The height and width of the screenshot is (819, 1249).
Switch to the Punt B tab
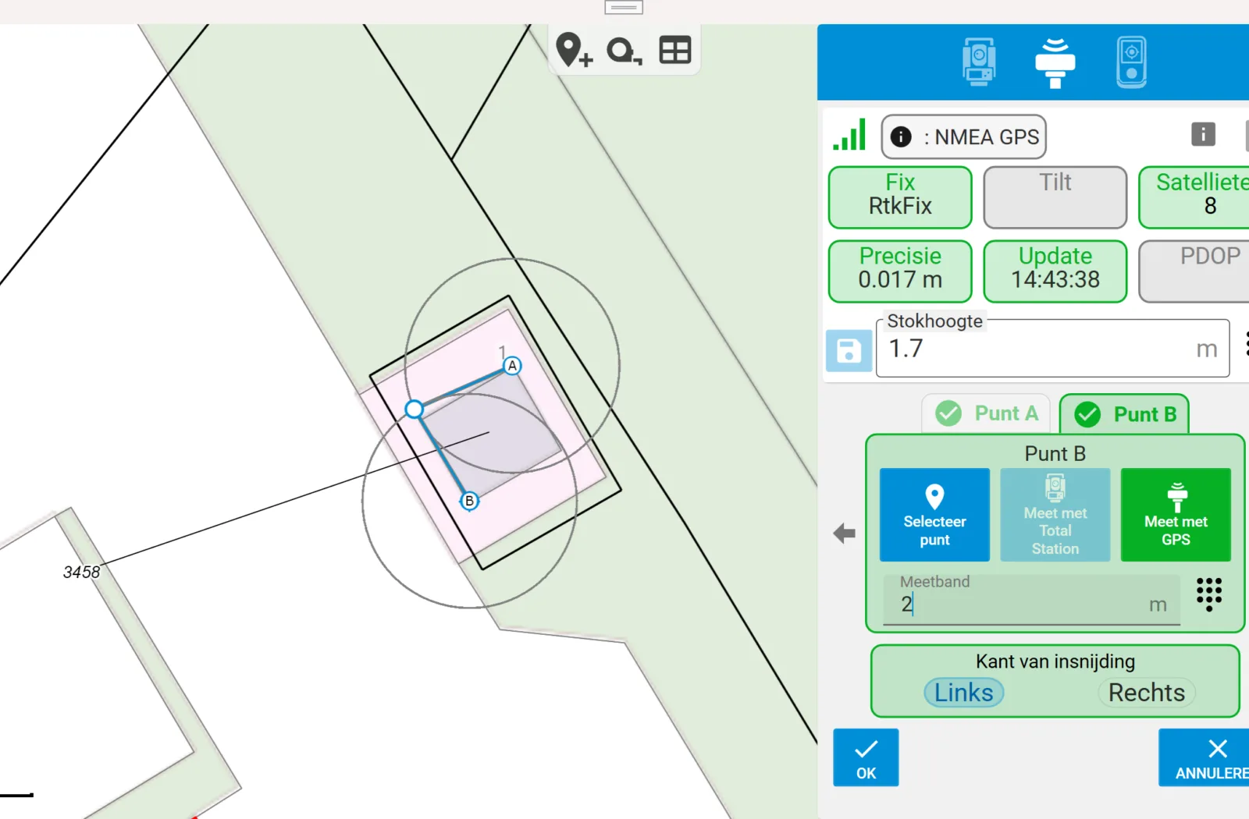point(1124,414)
